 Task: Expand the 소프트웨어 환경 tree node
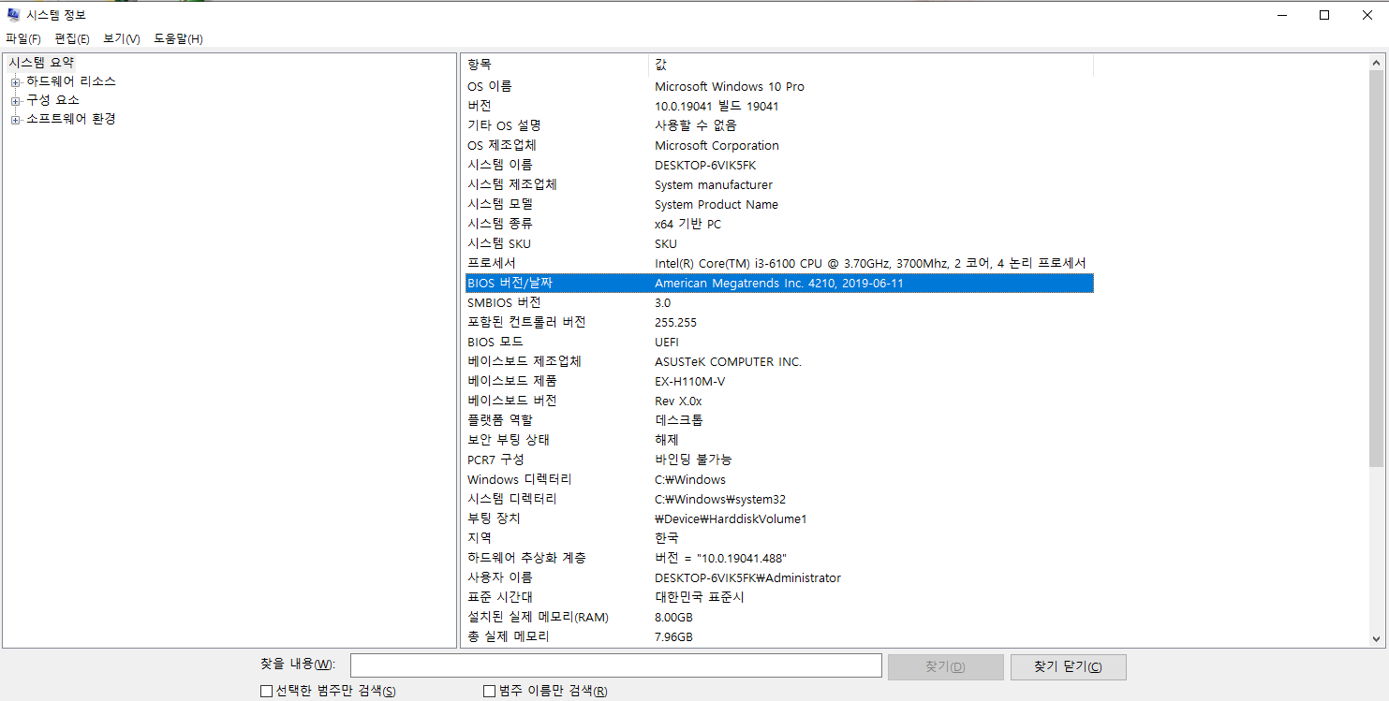14,119
